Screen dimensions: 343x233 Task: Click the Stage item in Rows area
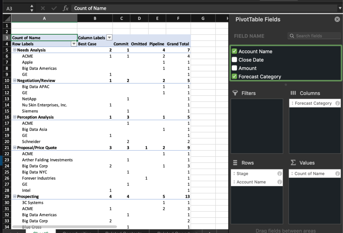coord(257,173)
